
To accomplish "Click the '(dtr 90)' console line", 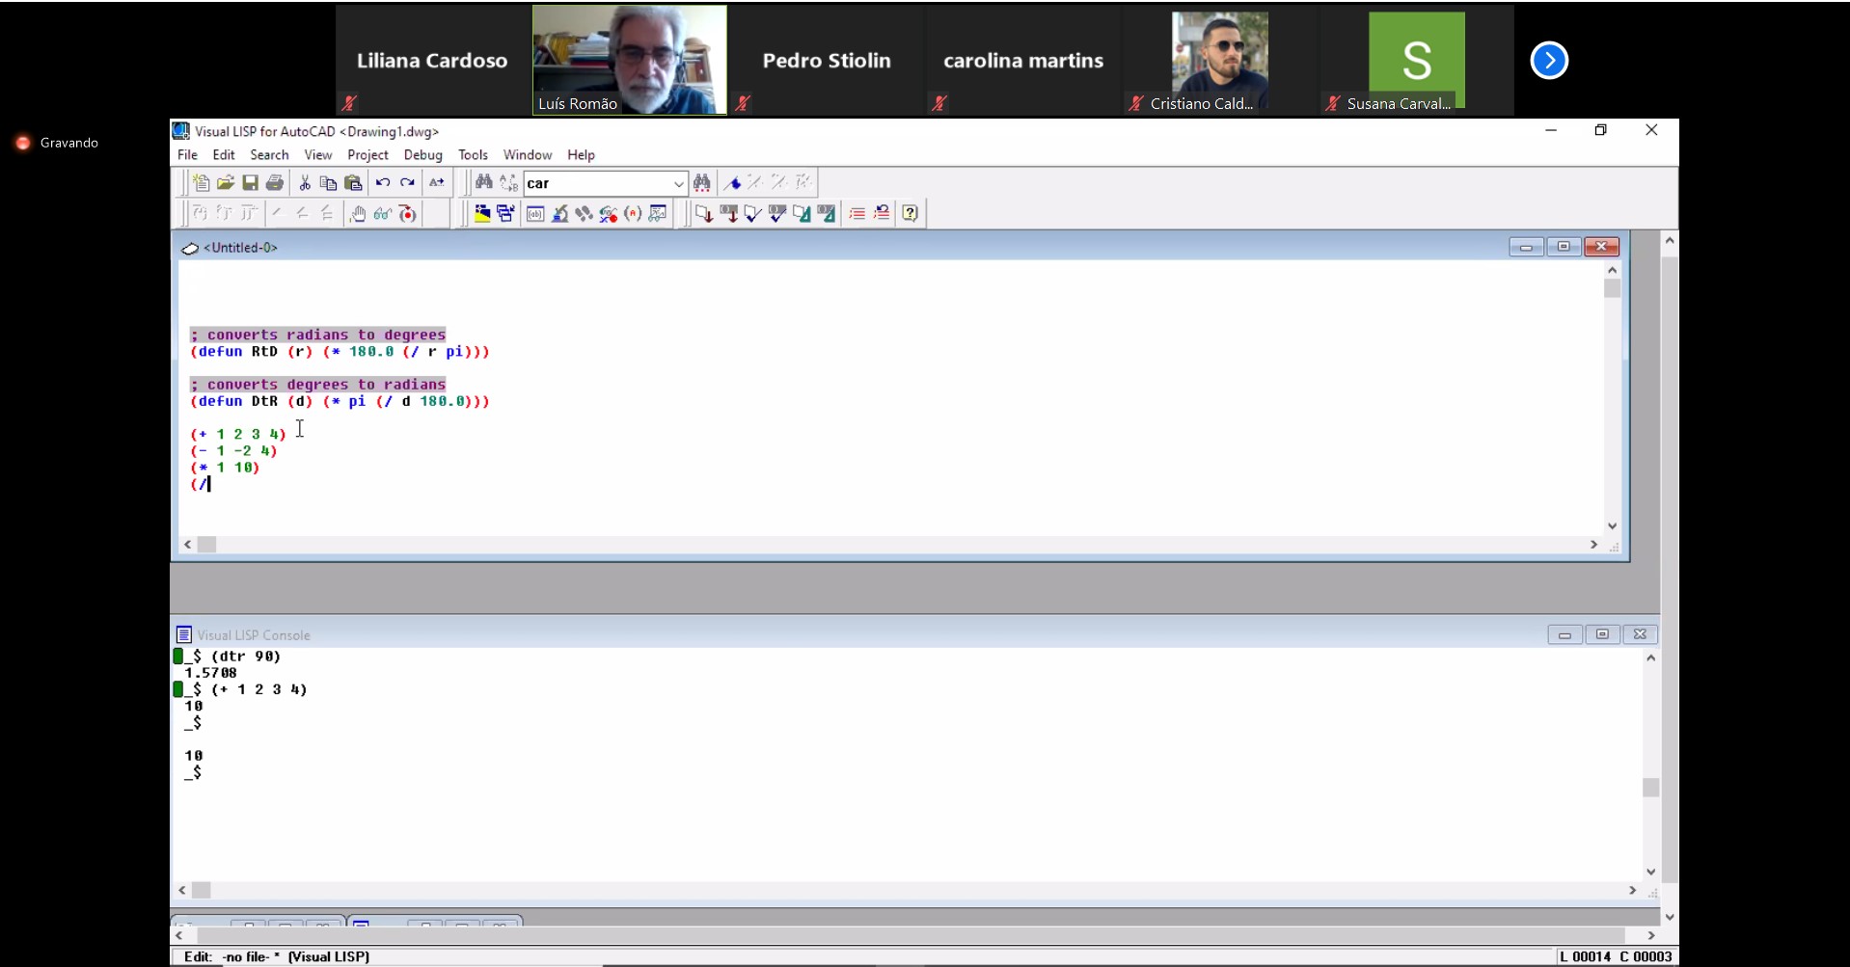I will click(246, 657).
